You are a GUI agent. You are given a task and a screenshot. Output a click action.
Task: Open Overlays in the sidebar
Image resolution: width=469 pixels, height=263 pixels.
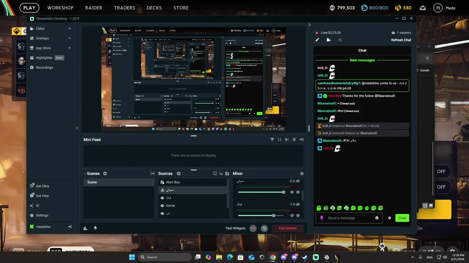click(x=42, y=38)
